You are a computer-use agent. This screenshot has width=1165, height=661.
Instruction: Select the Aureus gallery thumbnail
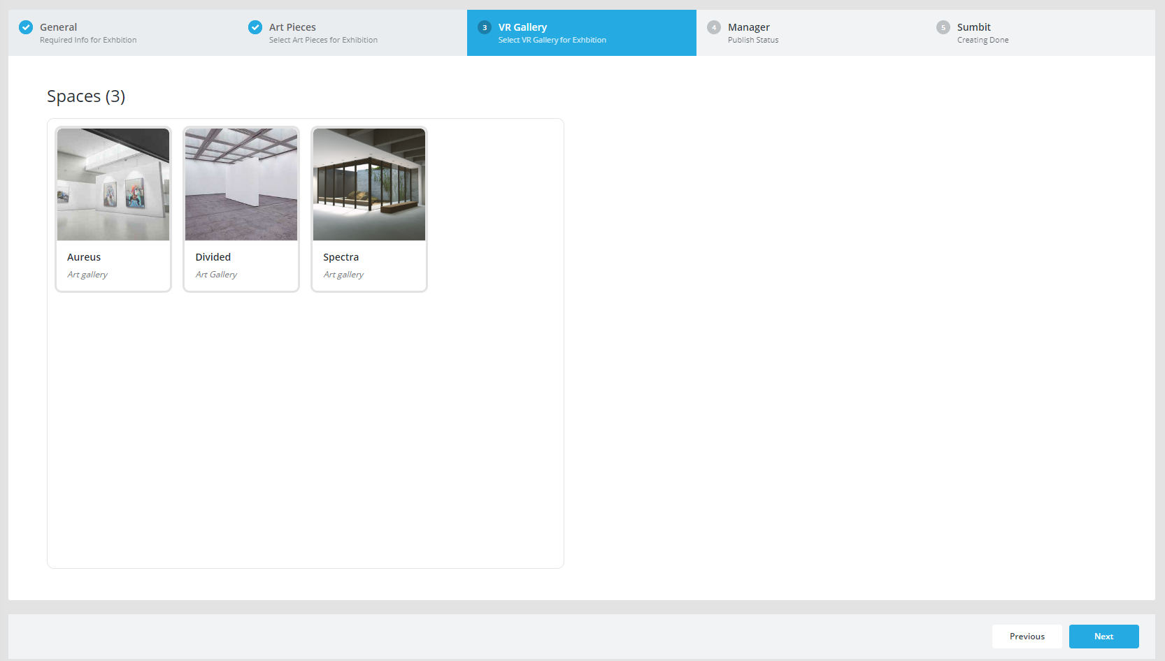click(x=113, y=184)
